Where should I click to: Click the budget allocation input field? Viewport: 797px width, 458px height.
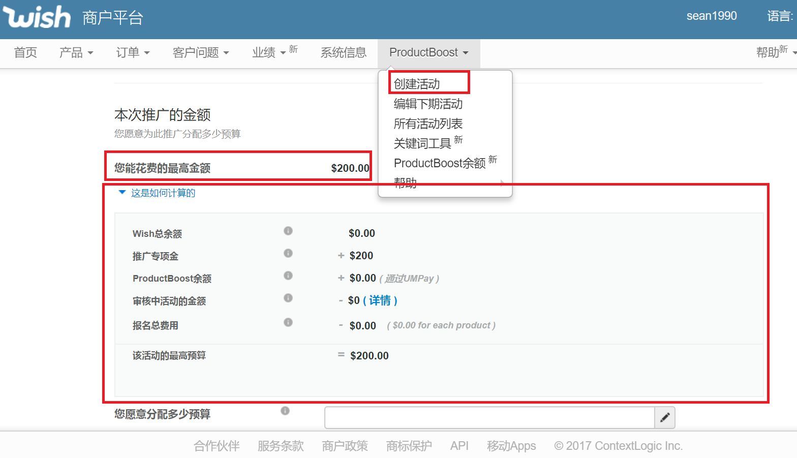point(489,418)
